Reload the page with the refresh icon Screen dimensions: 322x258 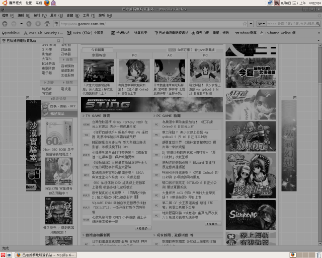coord(29,24)
